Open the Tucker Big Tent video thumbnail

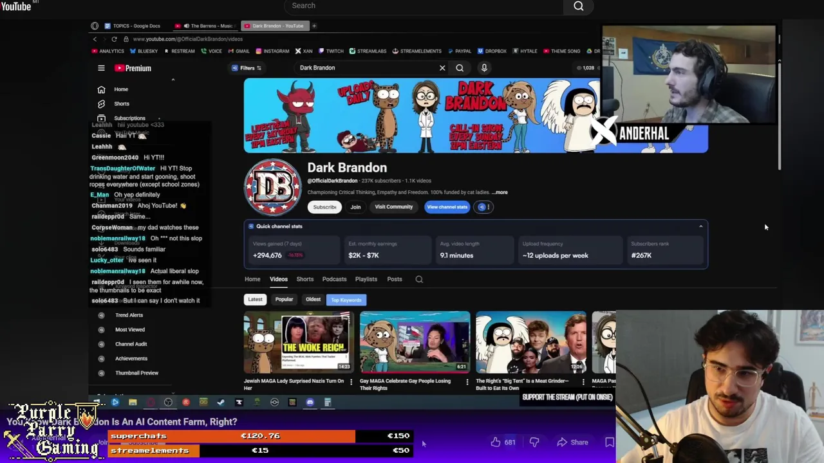point(531,342)
